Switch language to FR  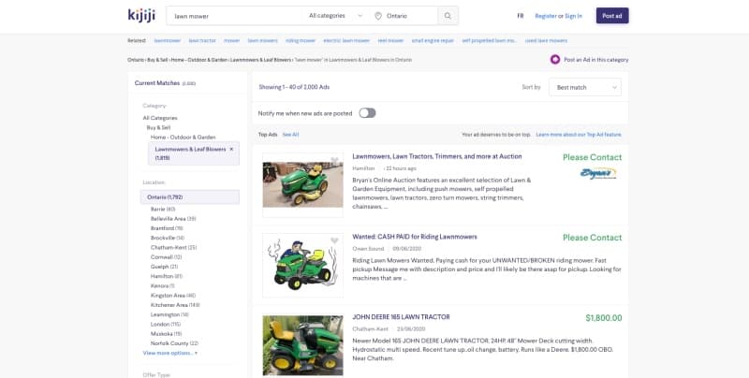click(520, 16)
